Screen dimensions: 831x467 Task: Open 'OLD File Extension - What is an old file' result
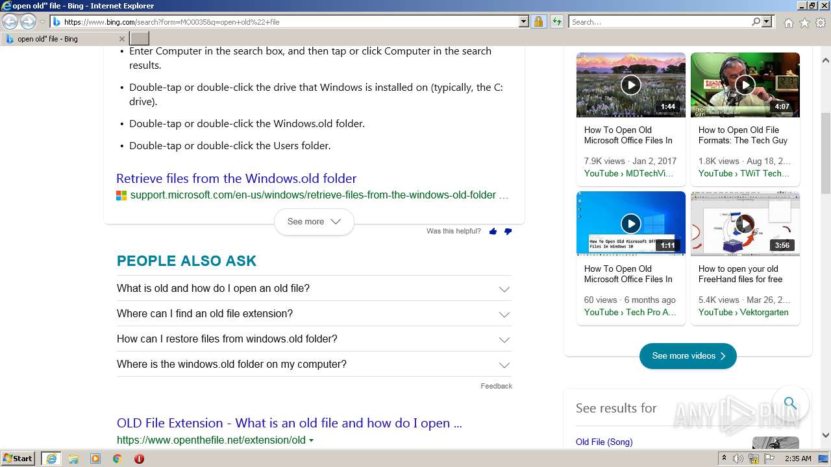290,424
